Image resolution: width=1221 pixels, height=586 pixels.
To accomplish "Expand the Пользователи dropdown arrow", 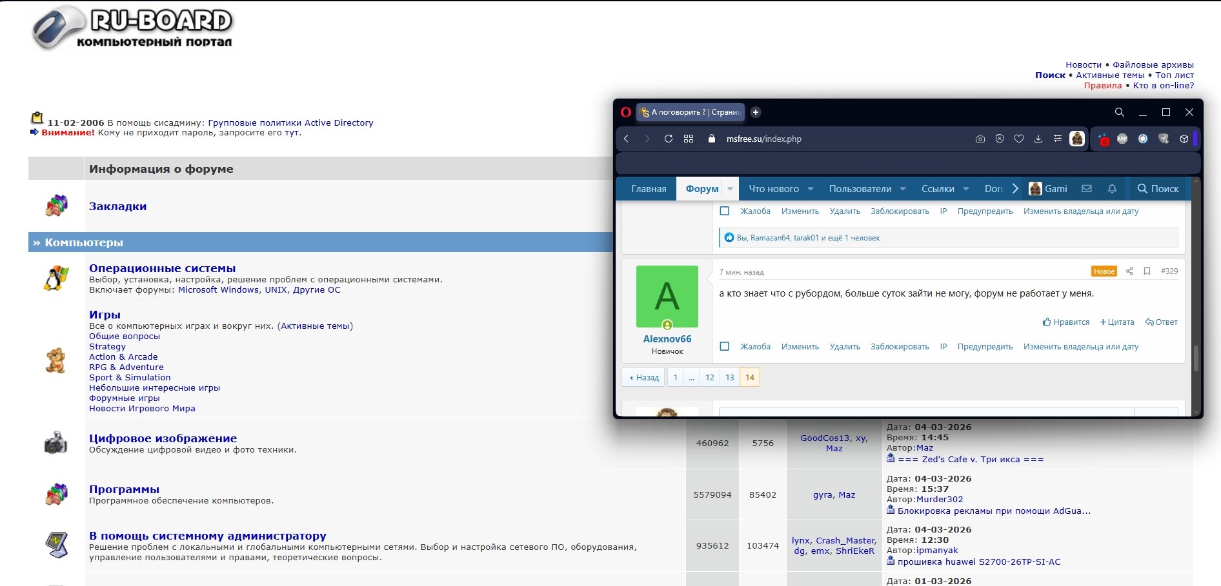I will [x=903, y=189].
